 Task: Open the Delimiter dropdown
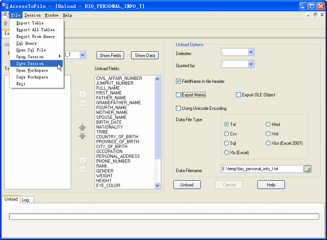tap(251, 52)
